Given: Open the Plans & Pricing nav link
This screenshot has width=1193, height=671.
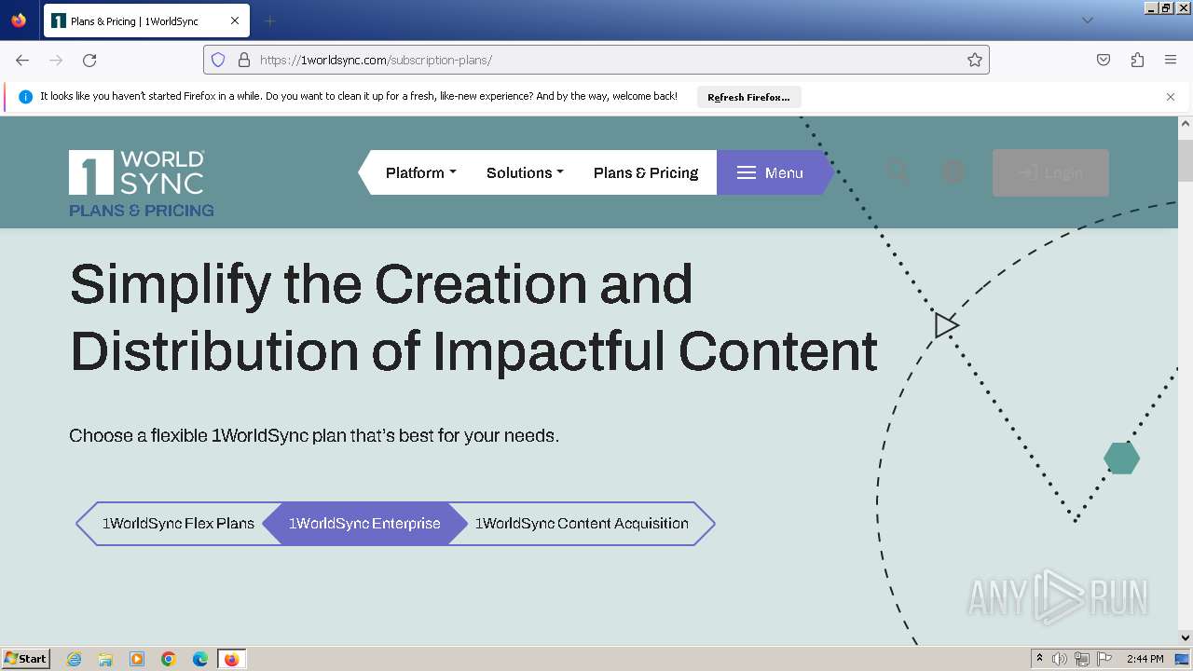Looking at the screenshot, I should (x=646, y=172).
